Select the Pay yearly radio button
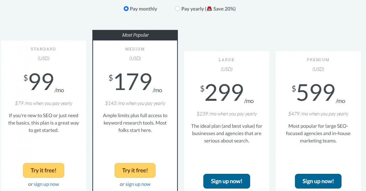 click(x=178, y=9)
